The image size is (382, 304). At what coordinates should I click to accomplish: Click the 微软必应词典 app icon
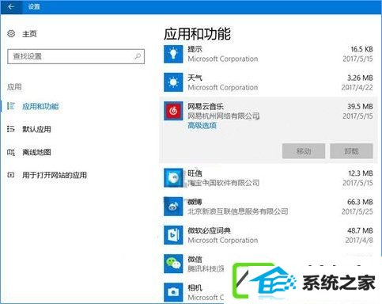(173, 235)
